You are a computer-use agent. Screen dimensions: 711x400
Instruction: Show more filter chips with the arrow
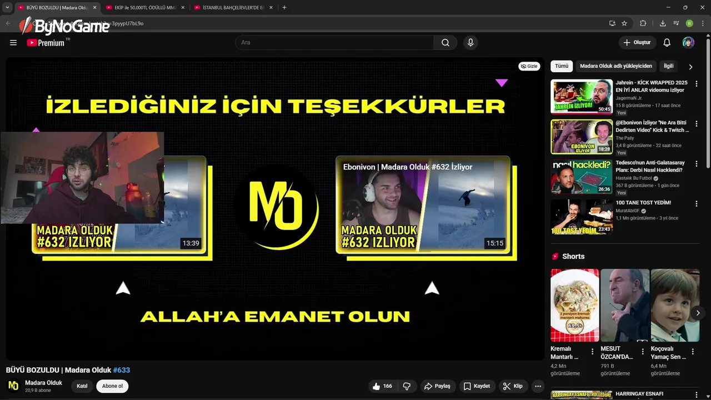coord(690,67)
